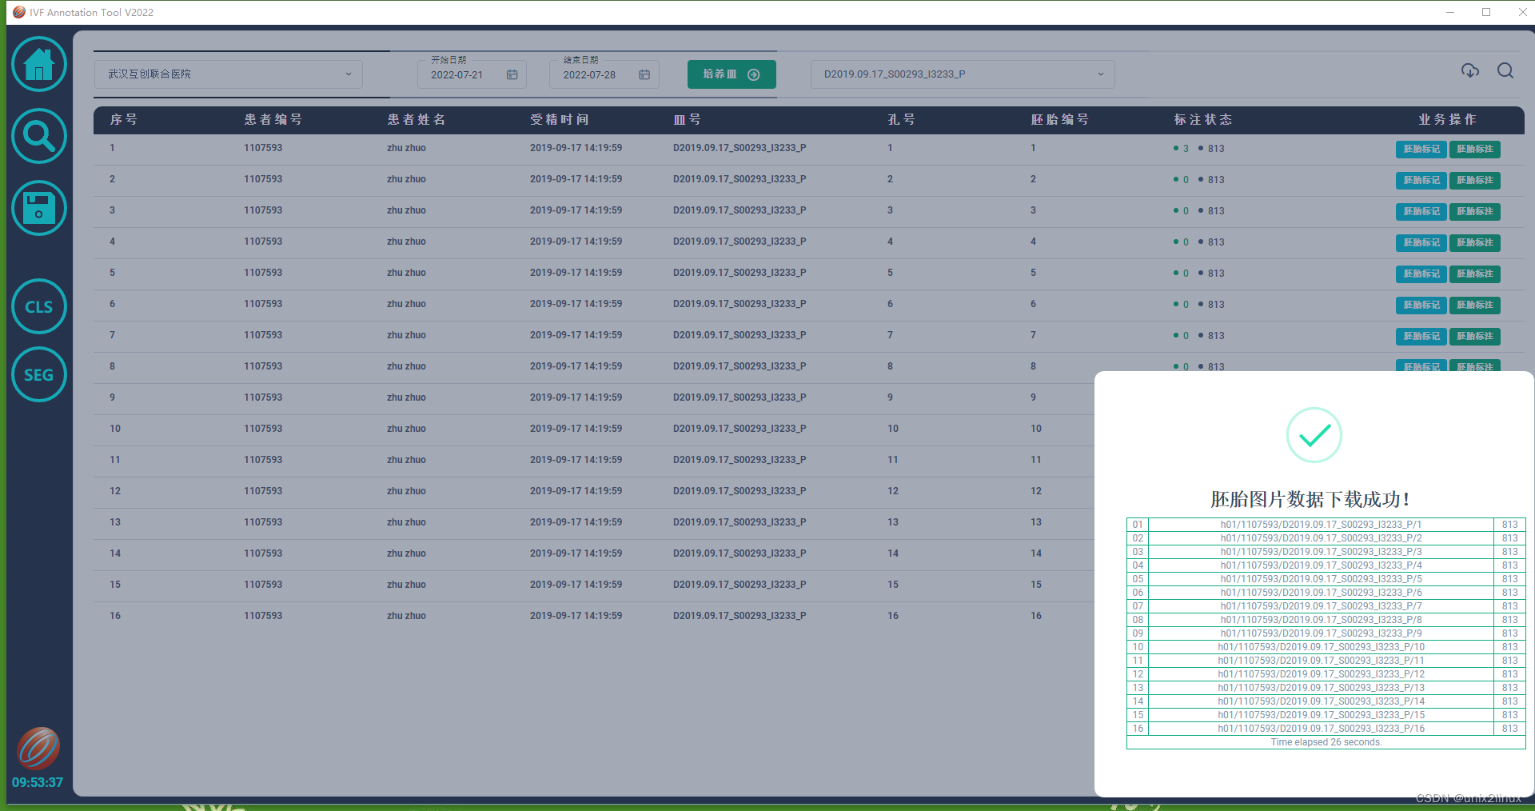
Task: Click the top-right search magnifier icon
Action: [1505, 71]
